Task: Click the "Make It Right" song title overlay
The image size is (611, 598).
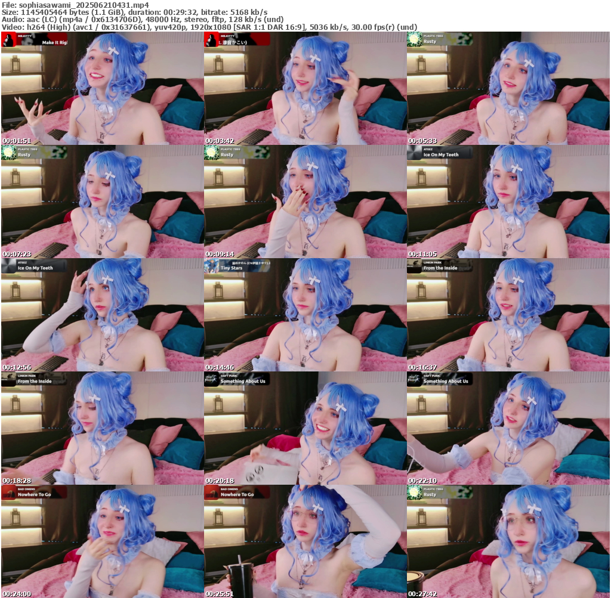Action: pos(54,43)
